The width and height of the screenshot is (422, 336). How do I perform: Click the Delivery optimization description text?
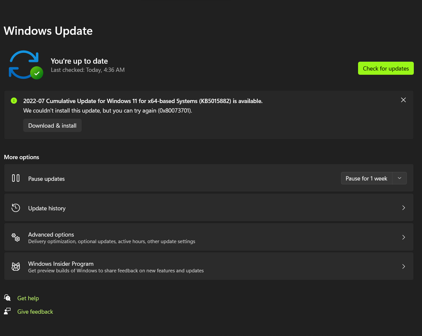pos(111,241)
